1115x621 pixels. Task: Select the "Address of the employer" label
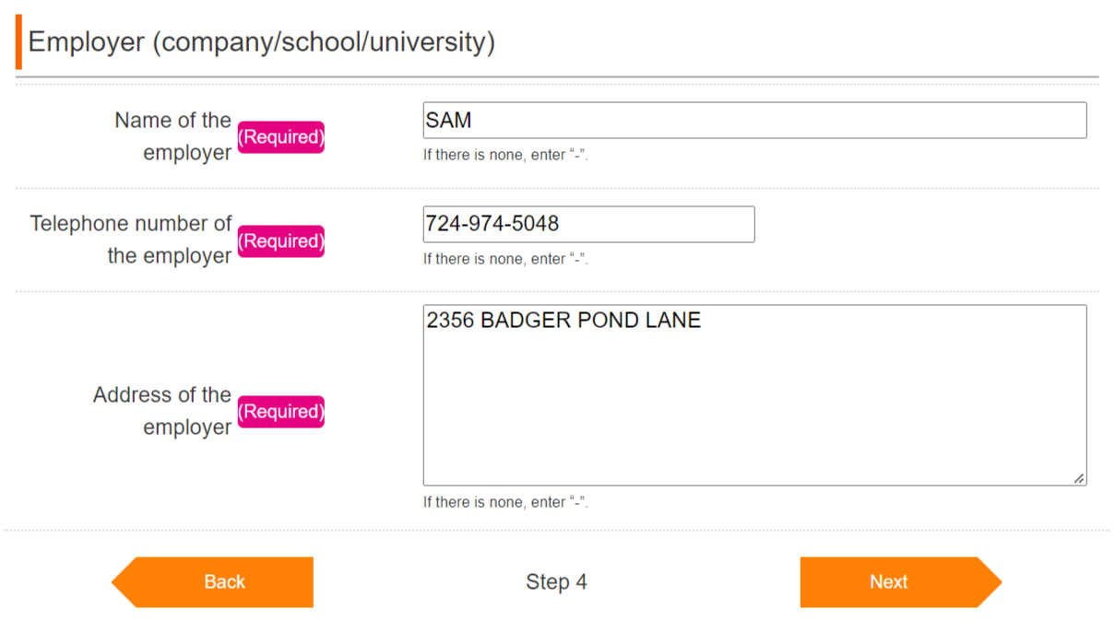point(162,411)
